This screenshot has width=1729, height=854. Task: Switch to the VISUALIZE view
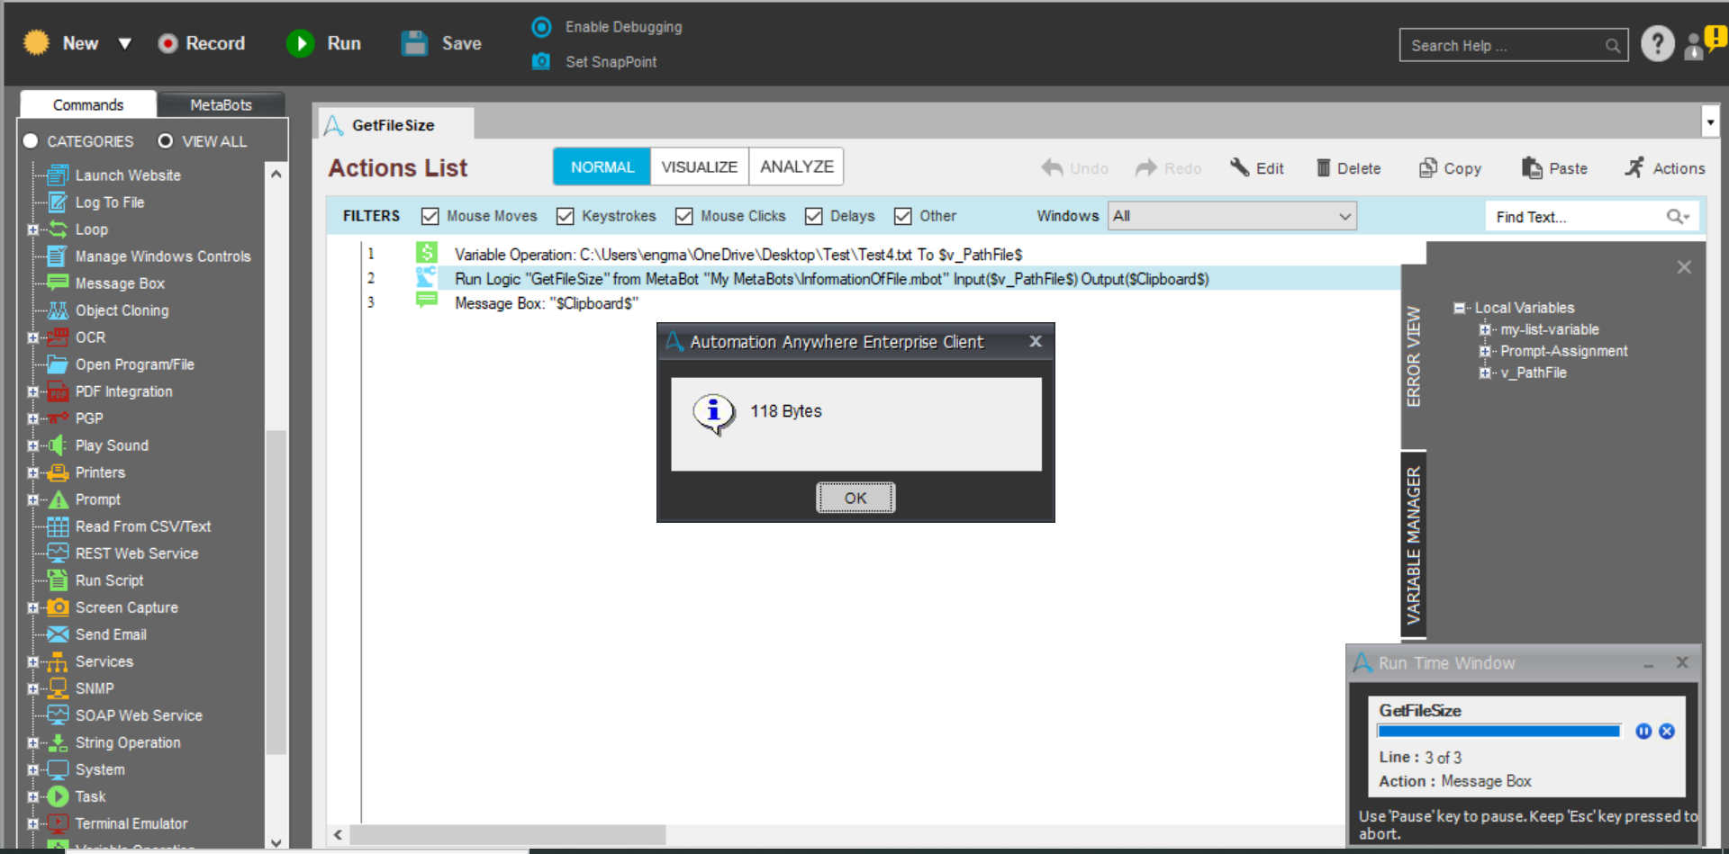click(700, 166)
